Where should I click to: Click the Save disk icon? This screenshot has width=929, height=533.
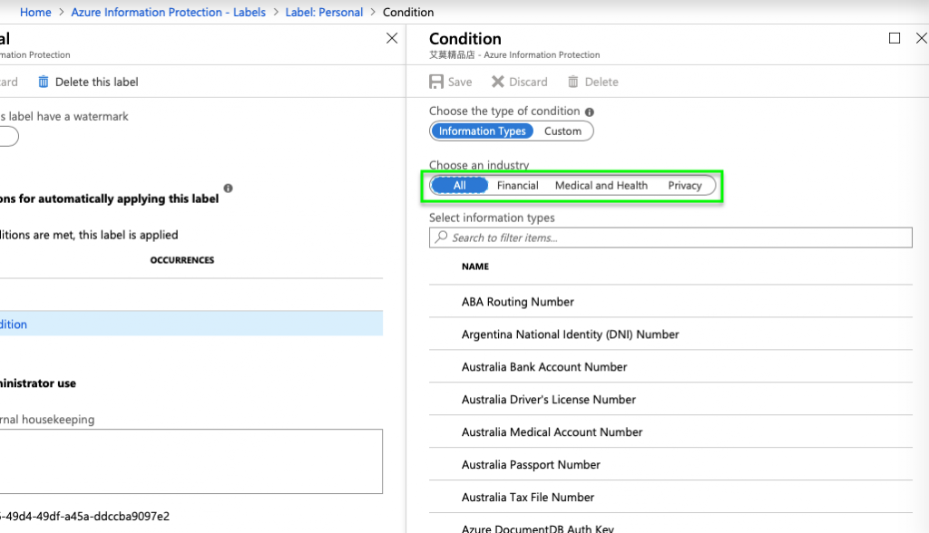coord(436,82)
